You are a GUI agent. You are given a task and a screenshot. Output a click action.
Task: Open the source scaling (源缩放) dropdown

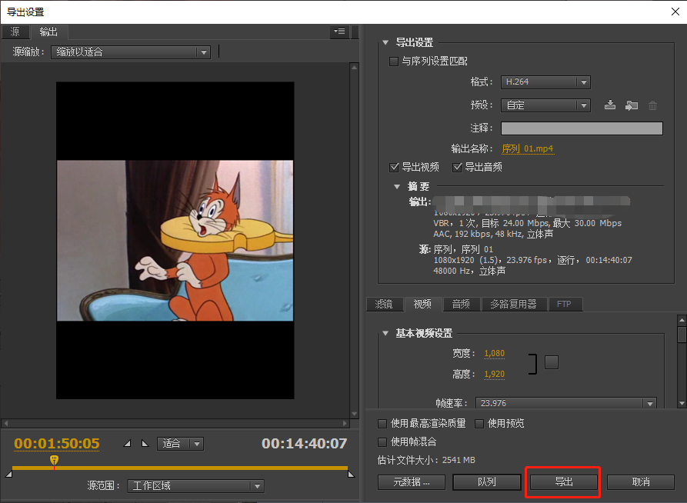(x=131, y=52)
